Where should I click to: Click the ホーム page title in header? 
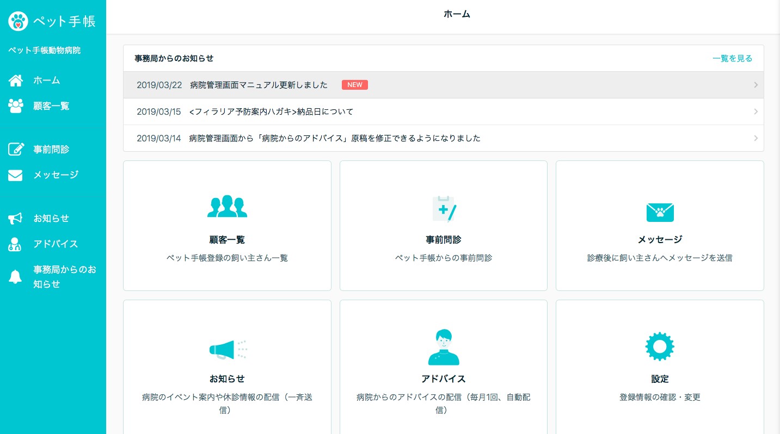[457, 14]
